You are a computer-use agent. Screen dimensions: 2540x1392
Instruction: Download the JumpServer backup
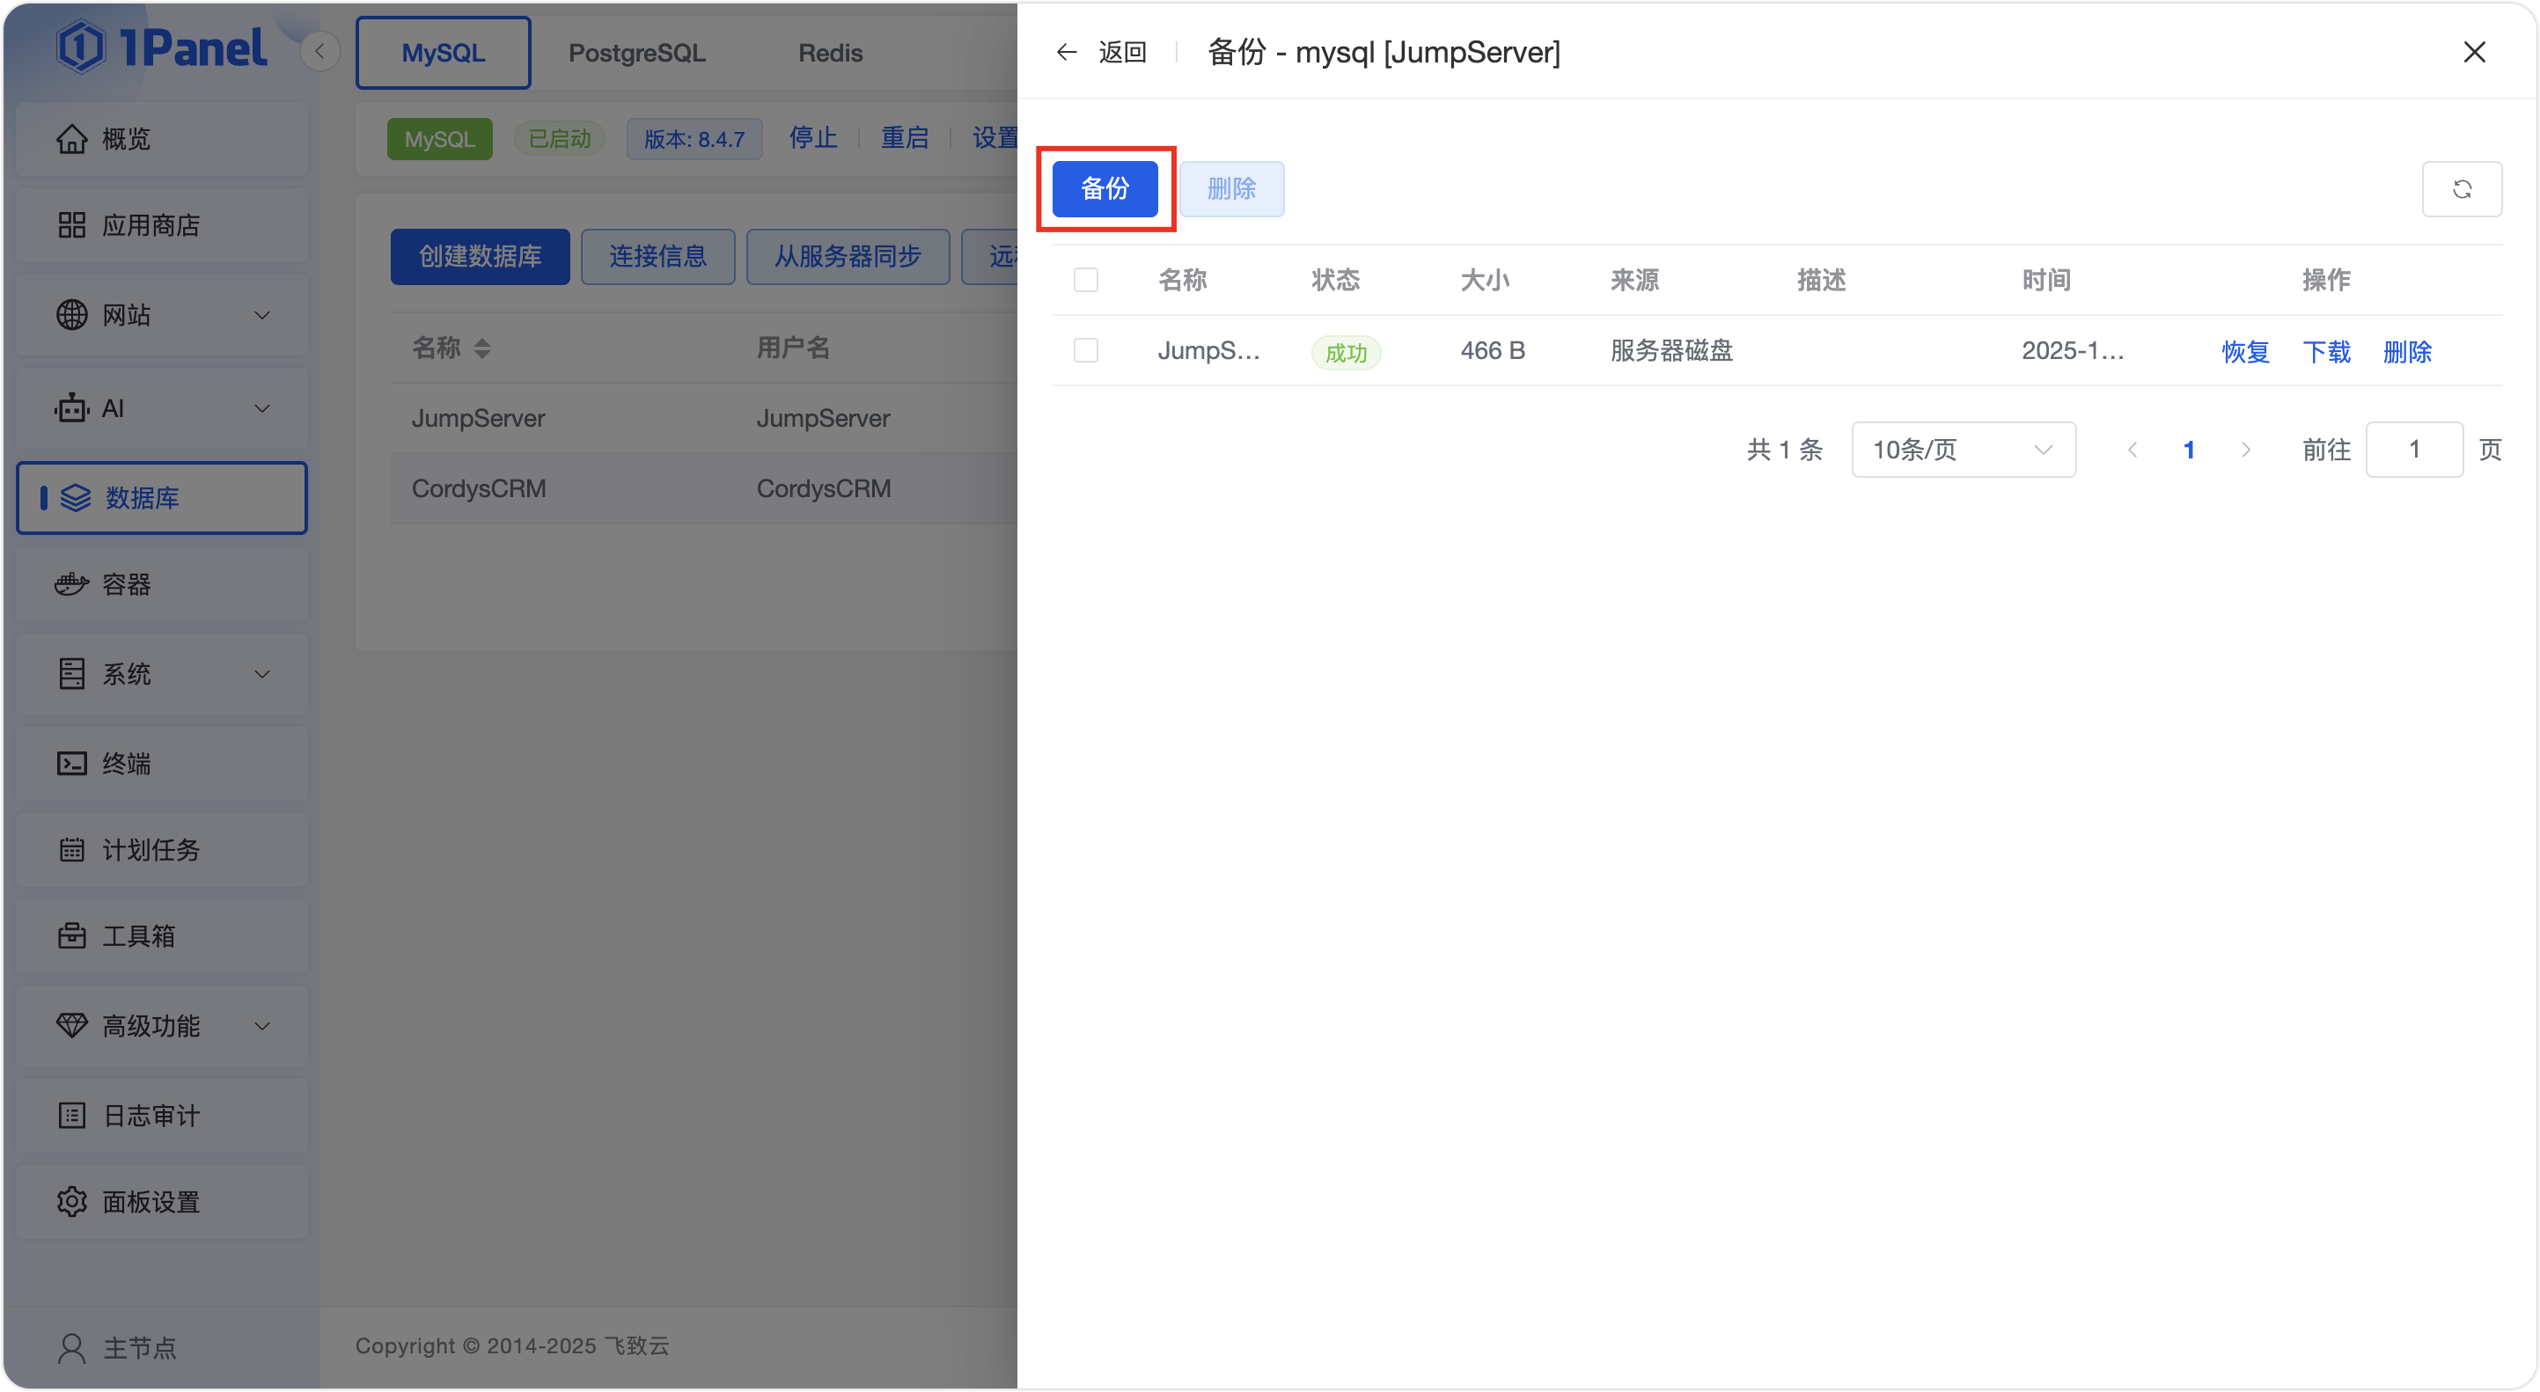tap(2326, 352)
